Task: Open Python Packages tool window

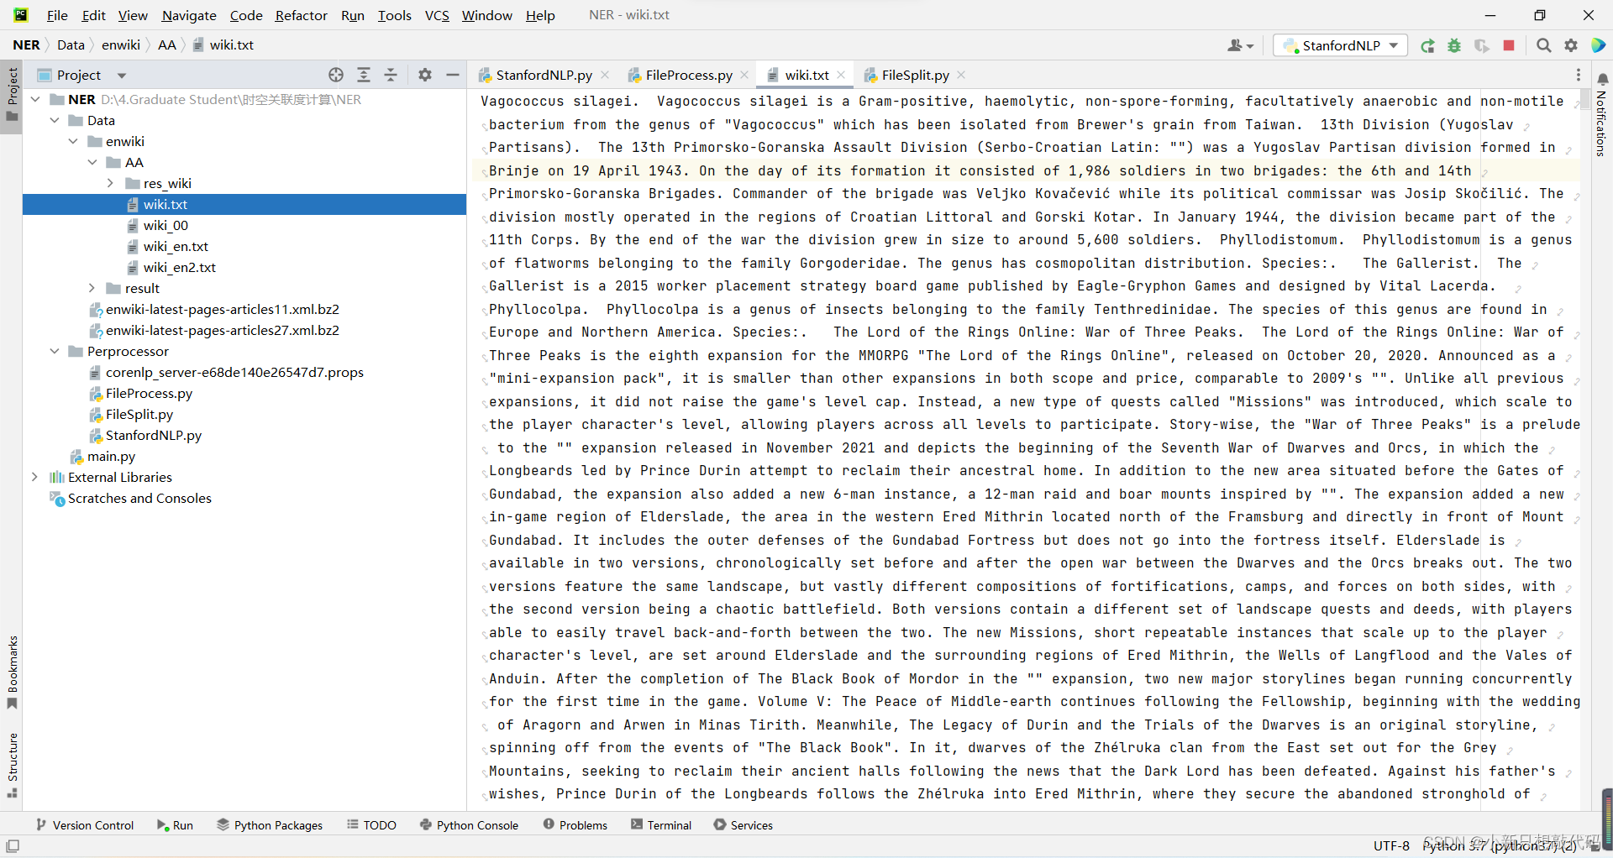Action: click(x=270, y=825)
